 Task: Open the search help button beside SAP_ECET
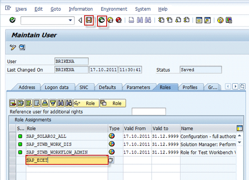point(111,160)
